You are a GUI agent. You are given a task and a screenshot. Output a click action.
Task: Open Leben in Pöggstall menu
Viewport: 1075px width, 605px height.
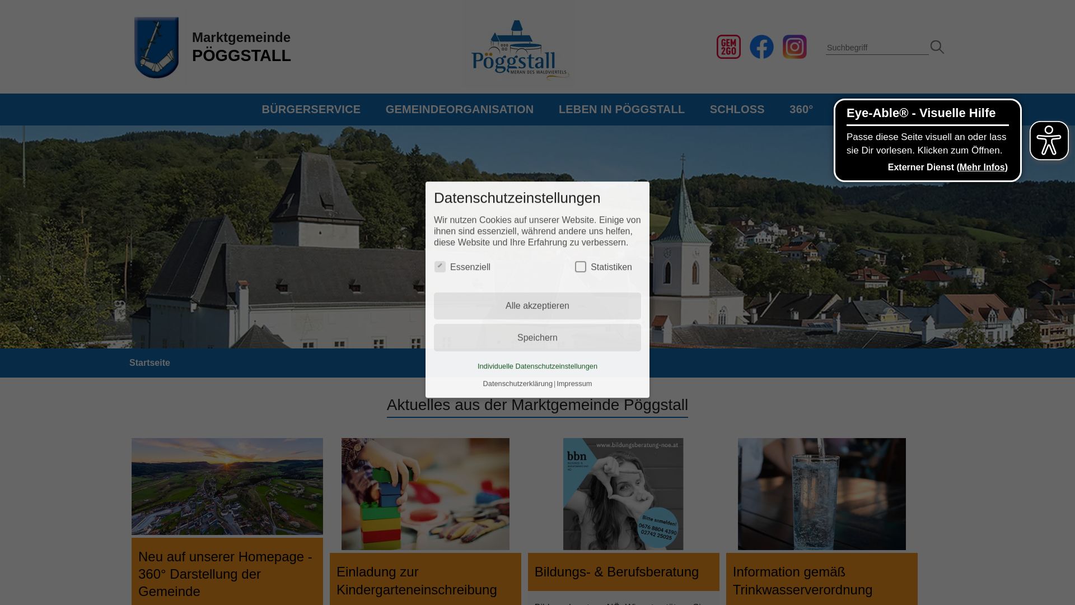[621, 109]
